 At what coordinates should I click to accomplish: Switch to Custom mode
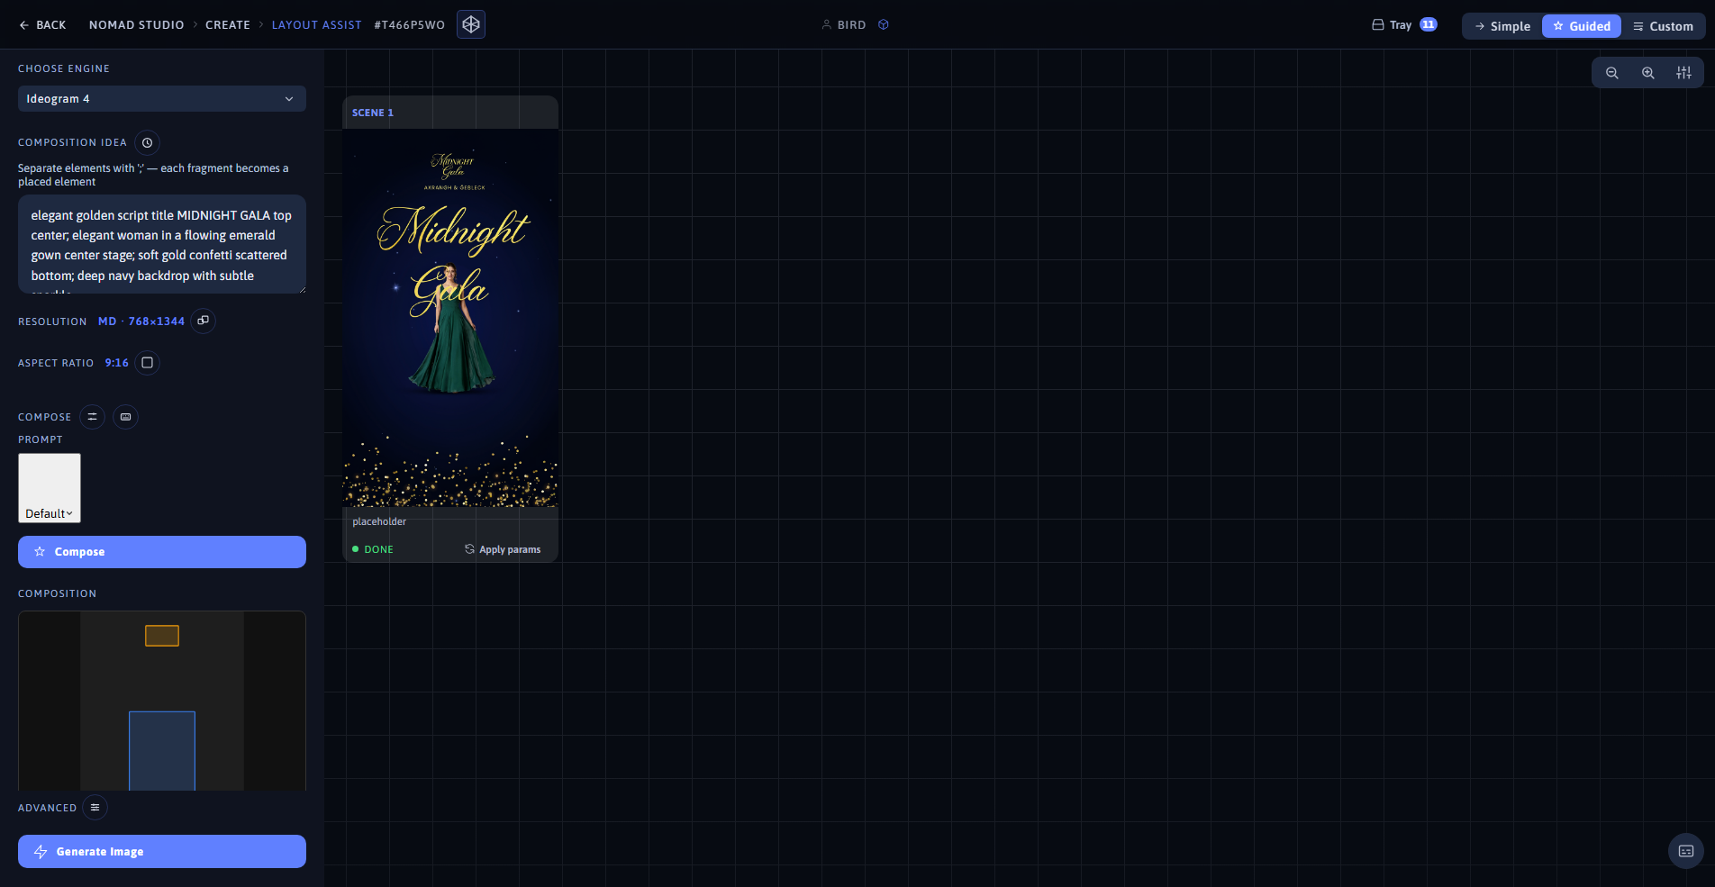coord(1663,26)
